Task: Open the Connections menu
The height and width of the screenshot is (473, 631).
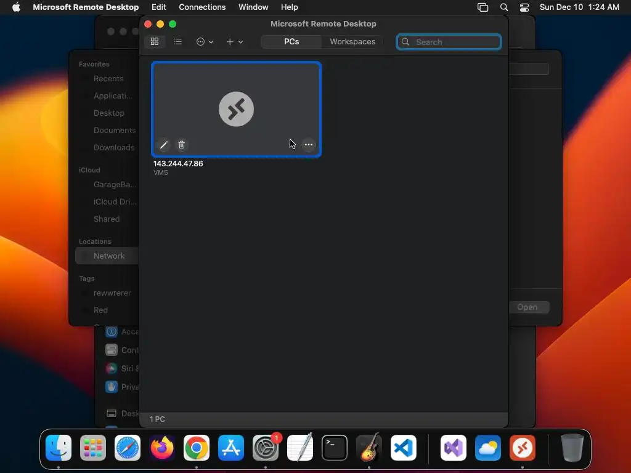Action: (x=202, y=7)
